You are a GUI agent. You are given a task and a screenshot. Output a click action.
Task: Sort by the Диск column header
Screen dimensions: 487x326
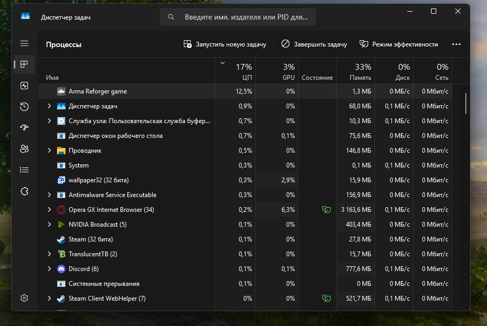click(x=394, y=71)
